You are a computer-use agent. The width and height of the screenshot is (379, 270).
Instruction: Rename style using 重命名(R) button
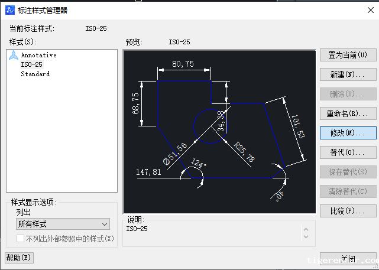tap(347, 113)
